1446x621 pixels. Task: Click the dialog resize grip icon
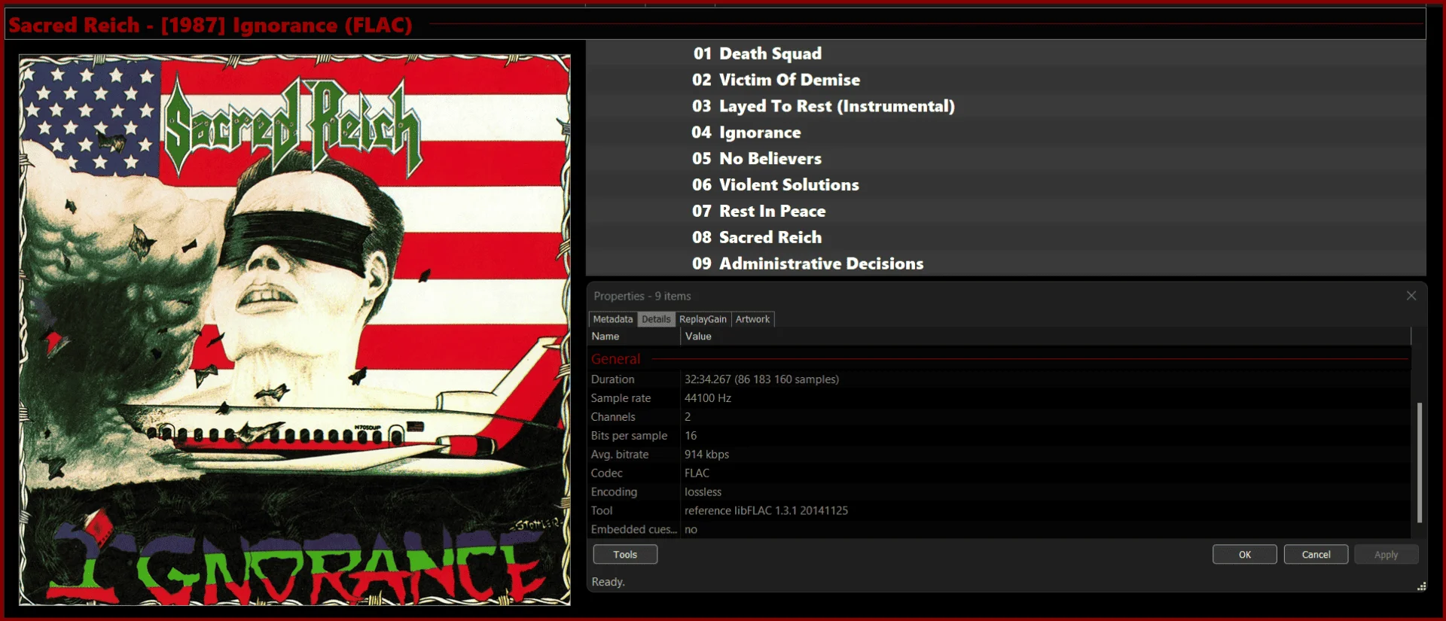click(1421, 586)
